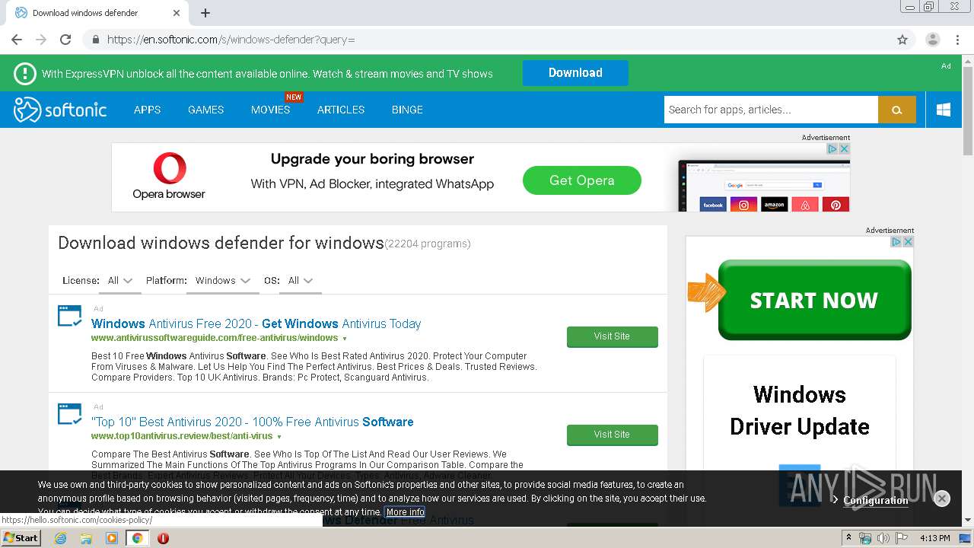This screenshot has height=548, width=974.
Task: Open the ARTICLES section
Action: (x=341, y=110)
